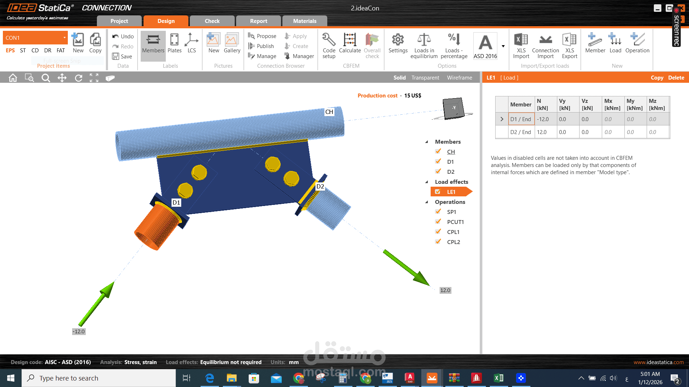Click the rotate view icon
Viewport: 689px width, 387px height.
pyautogui.click(x=78, y=78)
